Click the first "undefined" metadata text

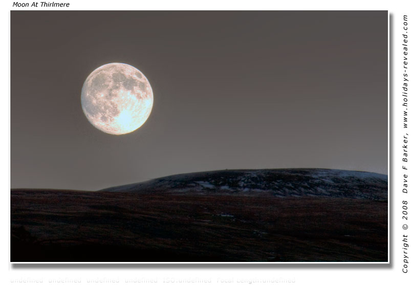pos(27,280)
